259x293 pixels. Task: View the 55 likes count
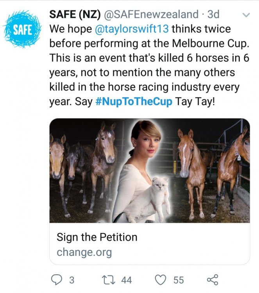tap(178, 280)
